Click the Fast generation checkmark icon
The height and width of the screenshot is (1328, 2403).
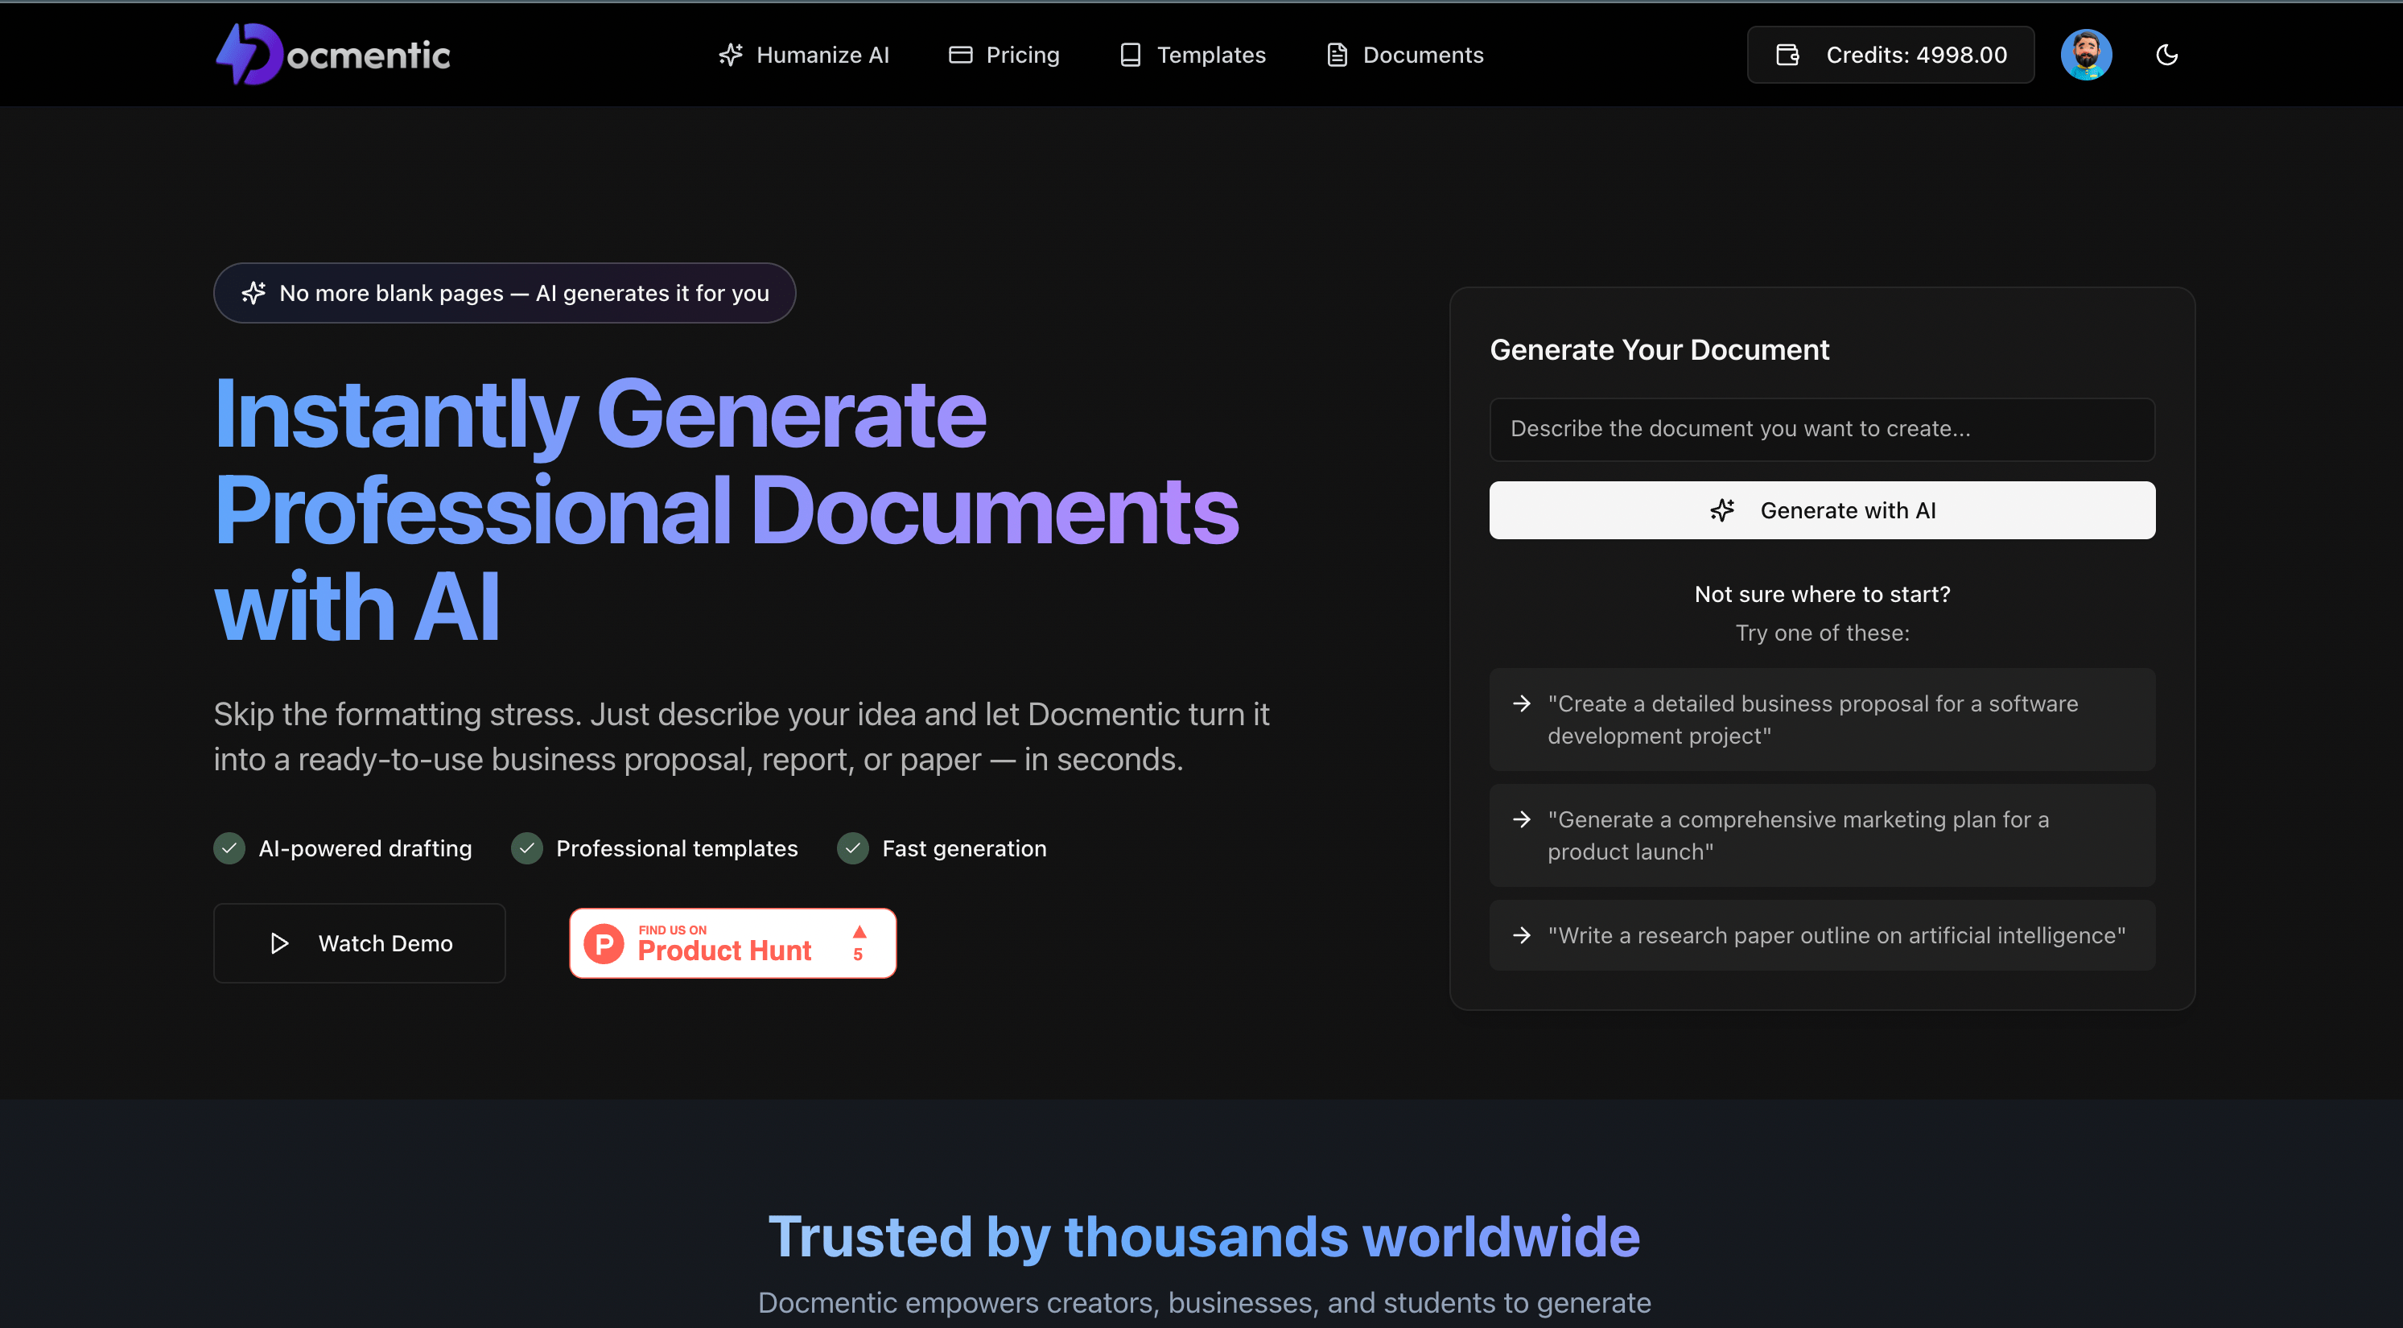(x=852, y=848)
